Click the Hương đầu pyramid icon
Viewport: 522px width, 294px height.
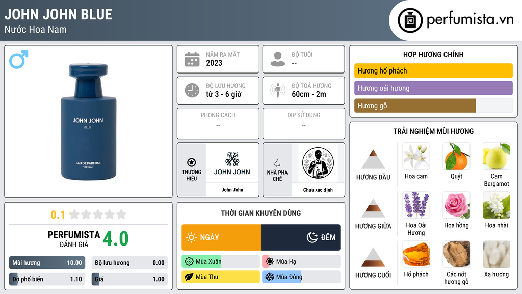[373, 159]
